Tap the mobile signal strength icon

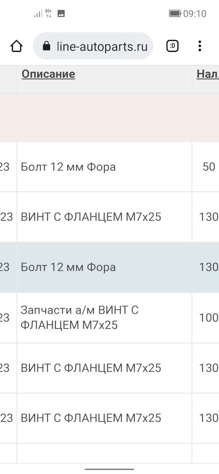[38, 14]
